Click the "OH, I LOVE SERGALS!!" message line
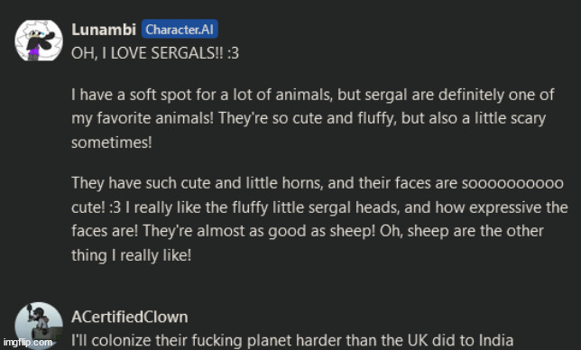This screenshot has height=350, width=581. pos(155,53)
